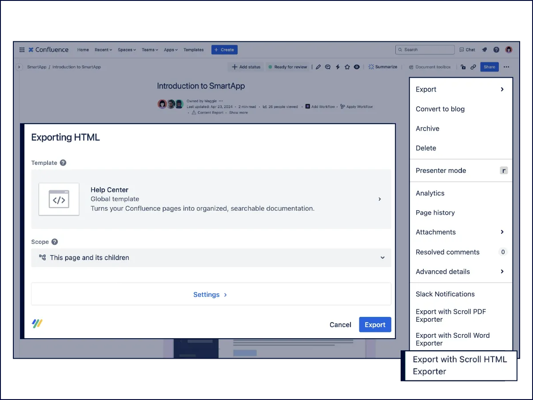
Task: Click Cancel in the Exporting HTML dialog
Action: 340,325
